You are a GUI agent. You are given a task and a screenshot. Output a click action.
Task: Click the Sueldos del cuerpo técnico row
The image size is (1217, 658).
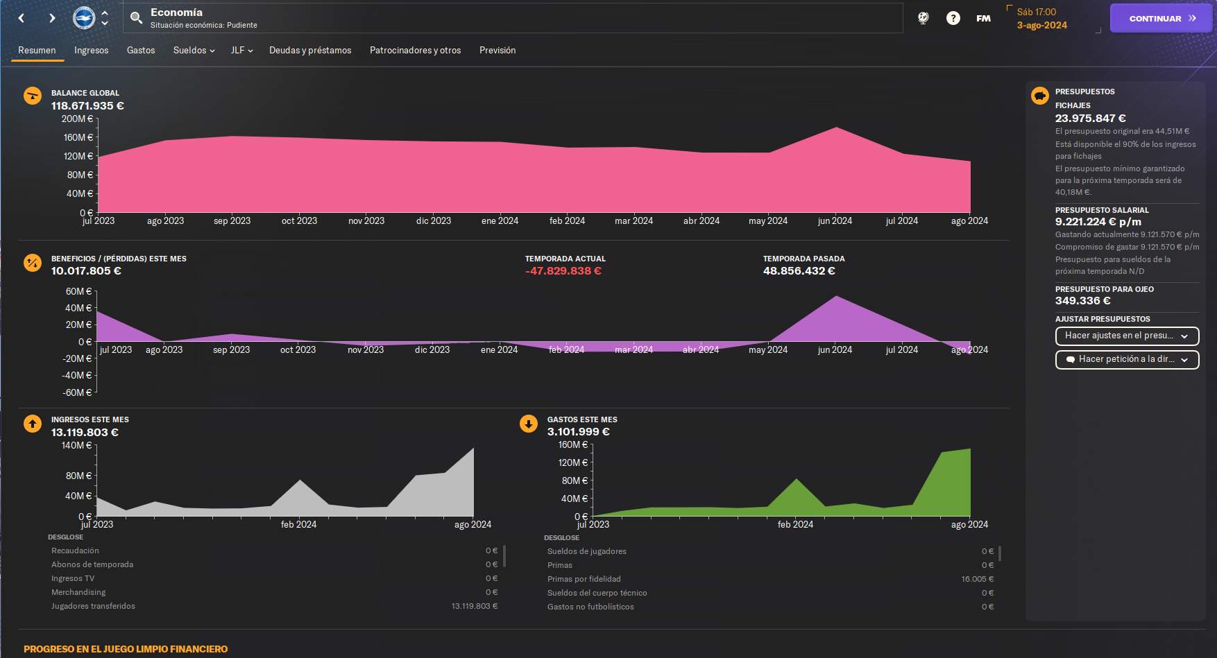[770, 593]
